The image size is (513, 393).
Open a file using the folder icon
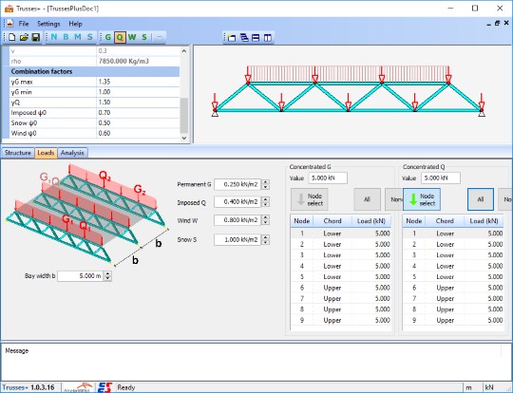[24, 37]
